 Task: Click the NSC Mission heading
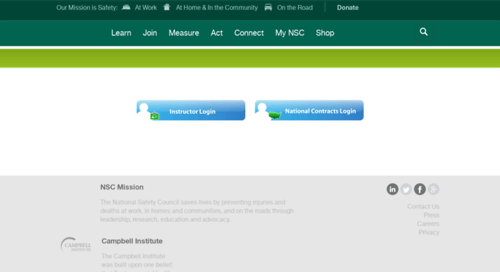pos(122,187)
